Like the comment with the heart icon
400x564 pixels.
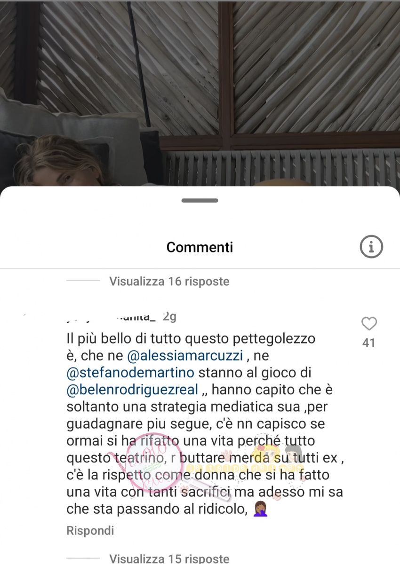pyautogui.click(x=369, y=324)
